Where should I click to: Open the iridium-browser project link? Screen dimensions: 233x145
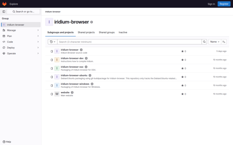point(70,50)
